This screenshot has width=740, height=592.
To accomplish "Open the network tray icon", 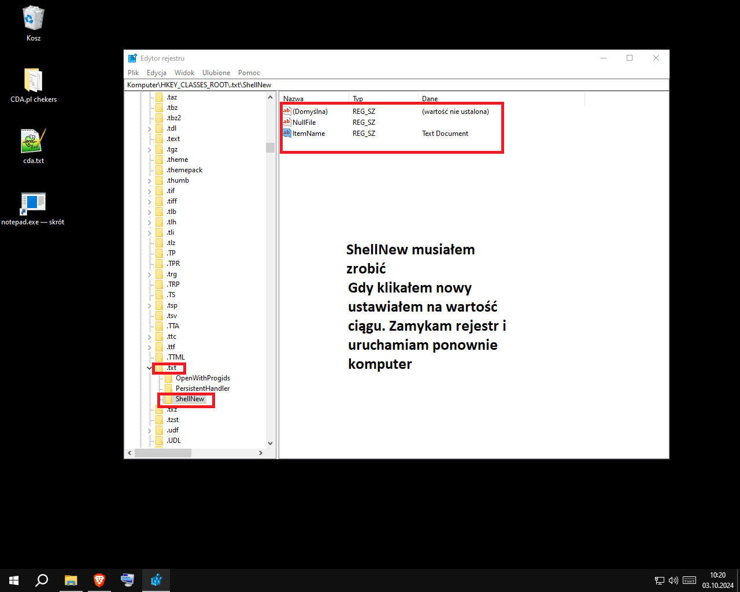I will (659, 580).
